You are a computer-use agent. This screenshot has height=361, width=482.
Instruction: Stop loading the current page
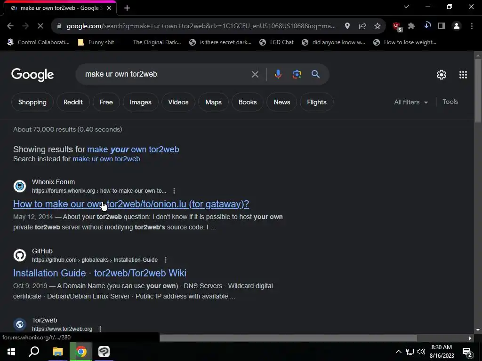pos(40,26)
